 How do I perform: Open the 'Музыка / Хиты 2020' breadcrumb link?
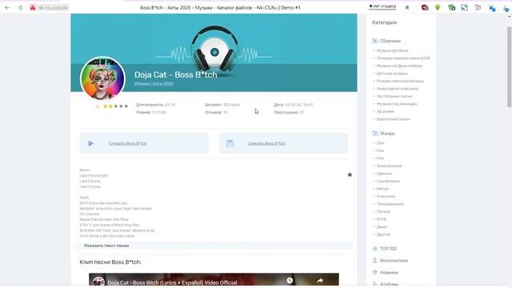tap(154, 83)
